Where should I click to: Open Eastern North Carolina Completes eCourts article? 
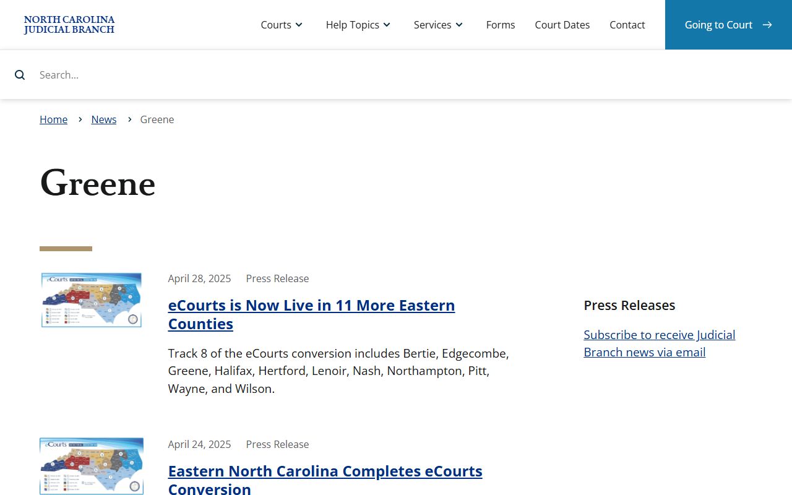click(325, 480)
